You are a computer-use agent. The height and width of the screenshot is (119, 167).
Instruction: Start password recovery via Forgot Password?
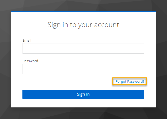(130, 82)
